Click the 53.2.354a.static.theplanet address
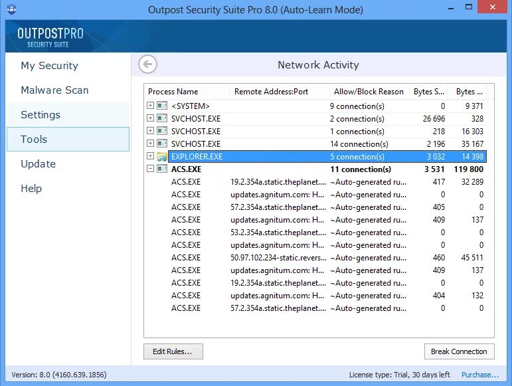 pyautogui.click(x=278, y=233)
